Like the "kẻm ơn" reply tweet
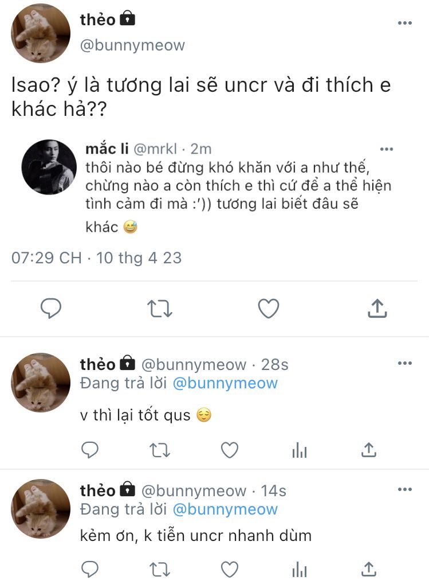Viewport: 429px width, 588px height. coord(230,568)
